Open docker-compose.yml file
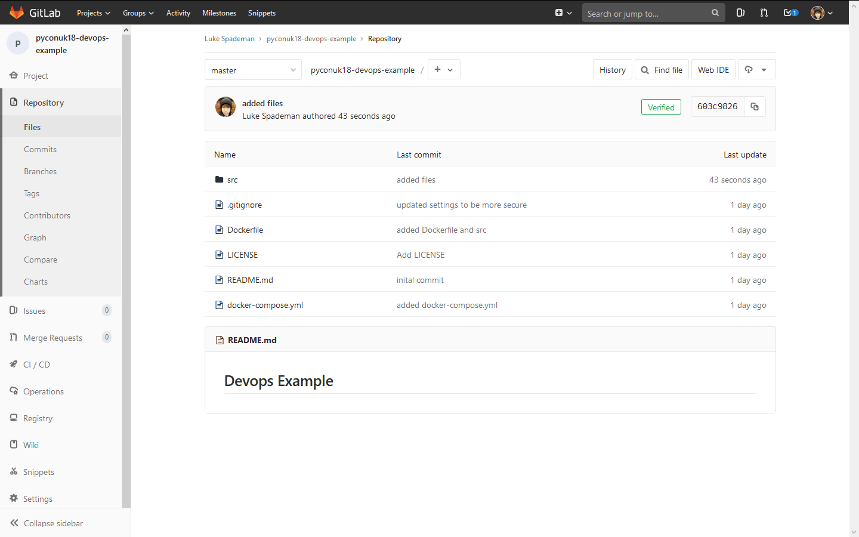859x537 pixels. pyautogui.click(x=265, y=305)
